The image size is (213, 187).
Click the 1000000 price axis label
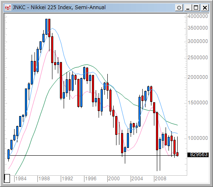[x=198, y=138]
